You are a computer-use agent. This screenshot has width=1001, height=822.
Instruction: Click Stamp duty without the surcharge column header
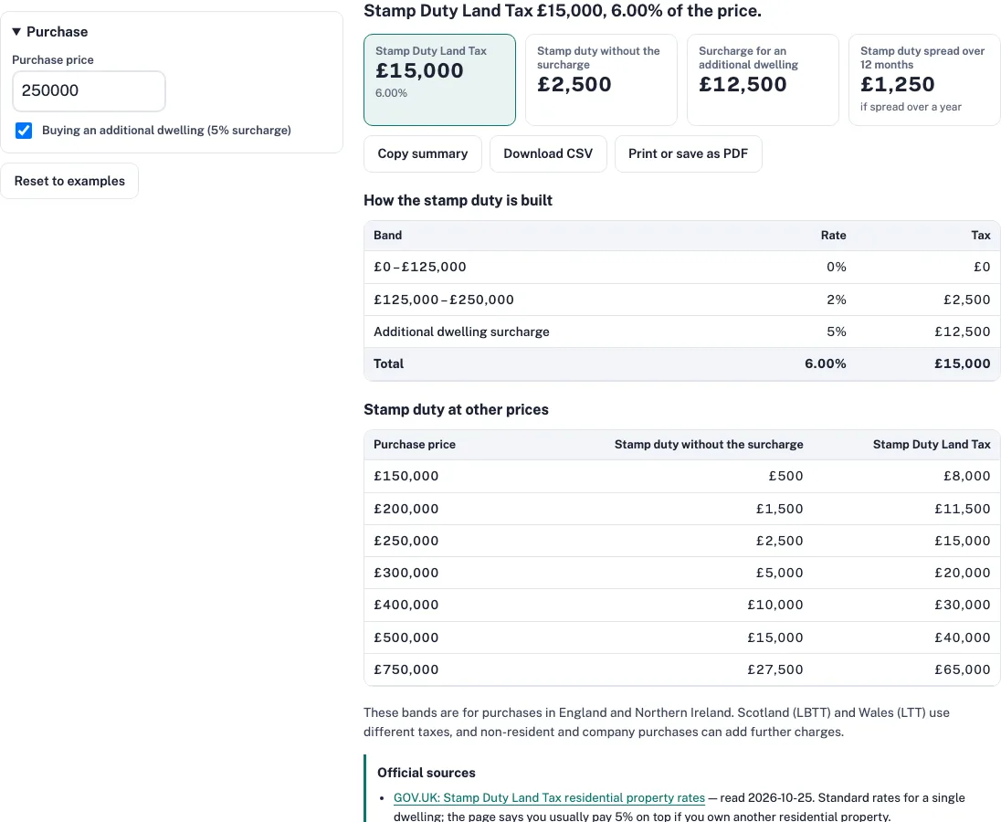pos(709,445)
